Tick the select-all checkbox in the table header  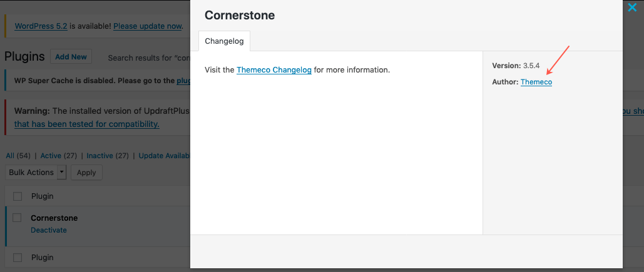(18, 196)
